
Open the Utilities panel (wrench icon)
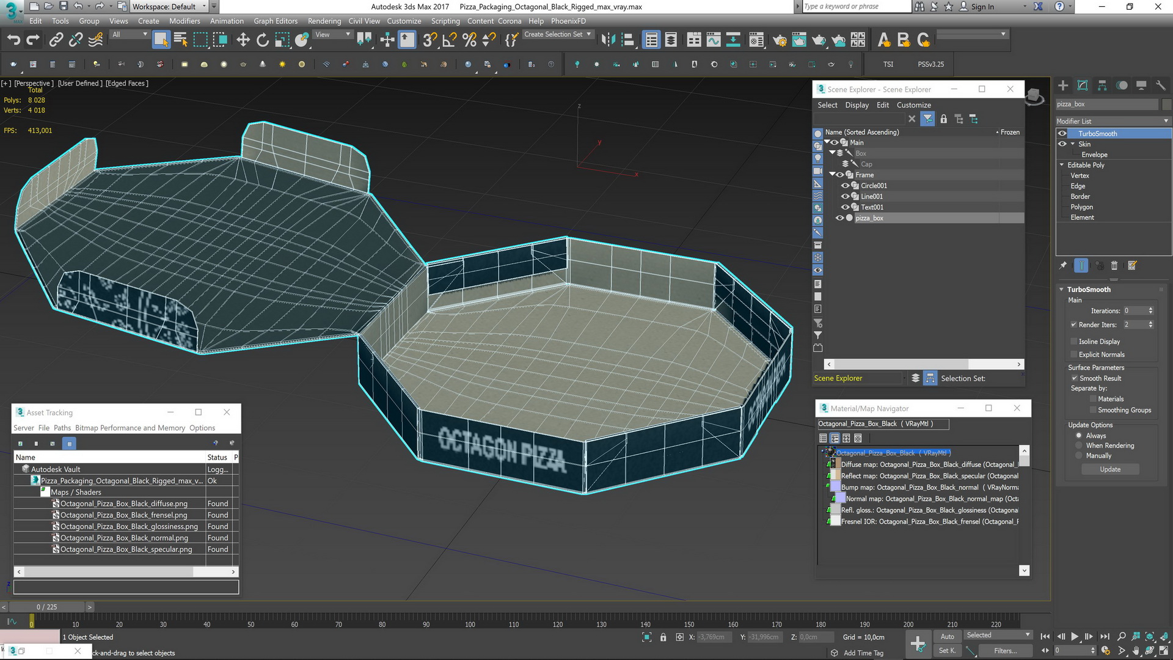[x=1161, y=86]
